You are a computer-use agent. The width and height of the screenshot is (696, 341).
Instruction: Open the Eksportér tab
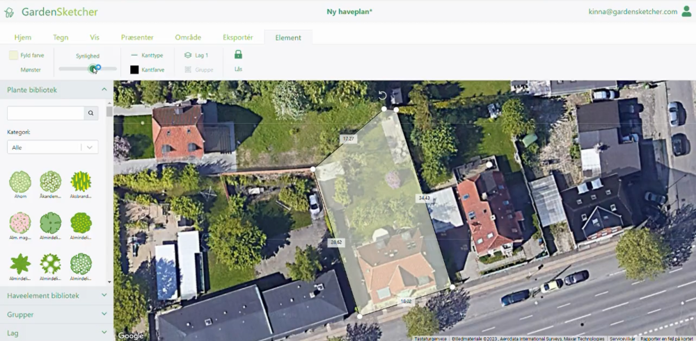(x=237, y=38)
